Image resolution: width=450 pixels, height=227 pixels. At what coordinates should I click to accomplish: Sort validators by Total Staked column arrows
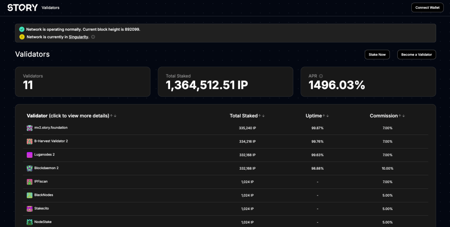261,116
